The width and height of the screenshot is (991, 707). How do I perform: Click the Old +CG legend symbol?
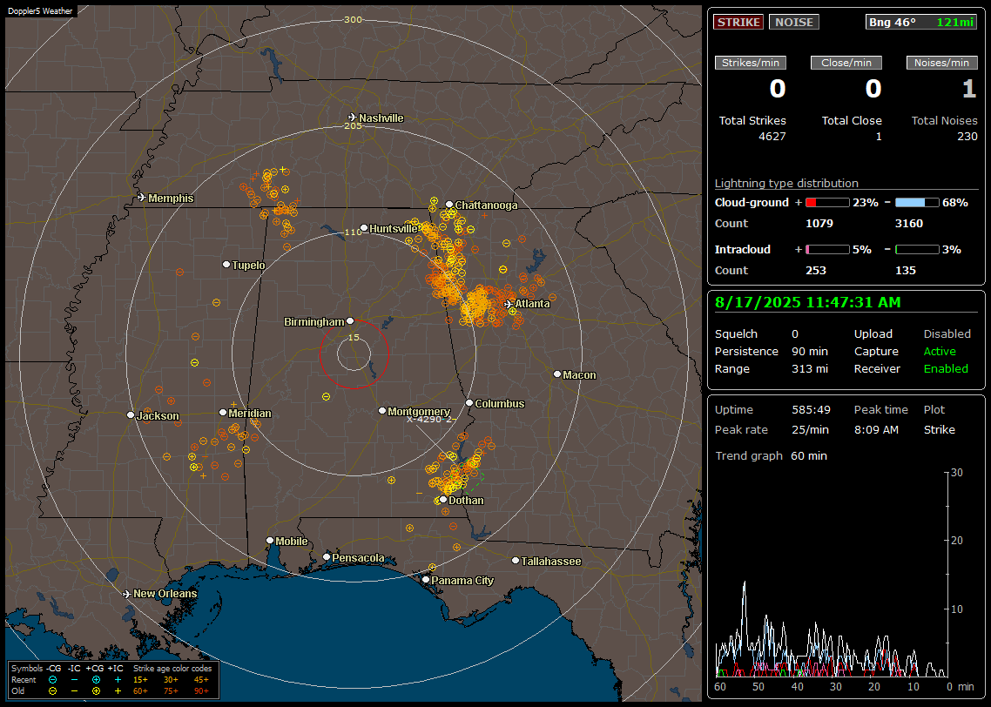[x=96, y=691]
